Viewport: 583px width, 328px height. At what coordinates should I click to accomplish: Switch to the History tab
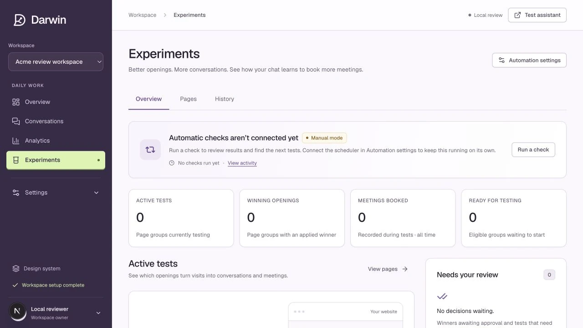pyautogui.click(x=225, y=99)
